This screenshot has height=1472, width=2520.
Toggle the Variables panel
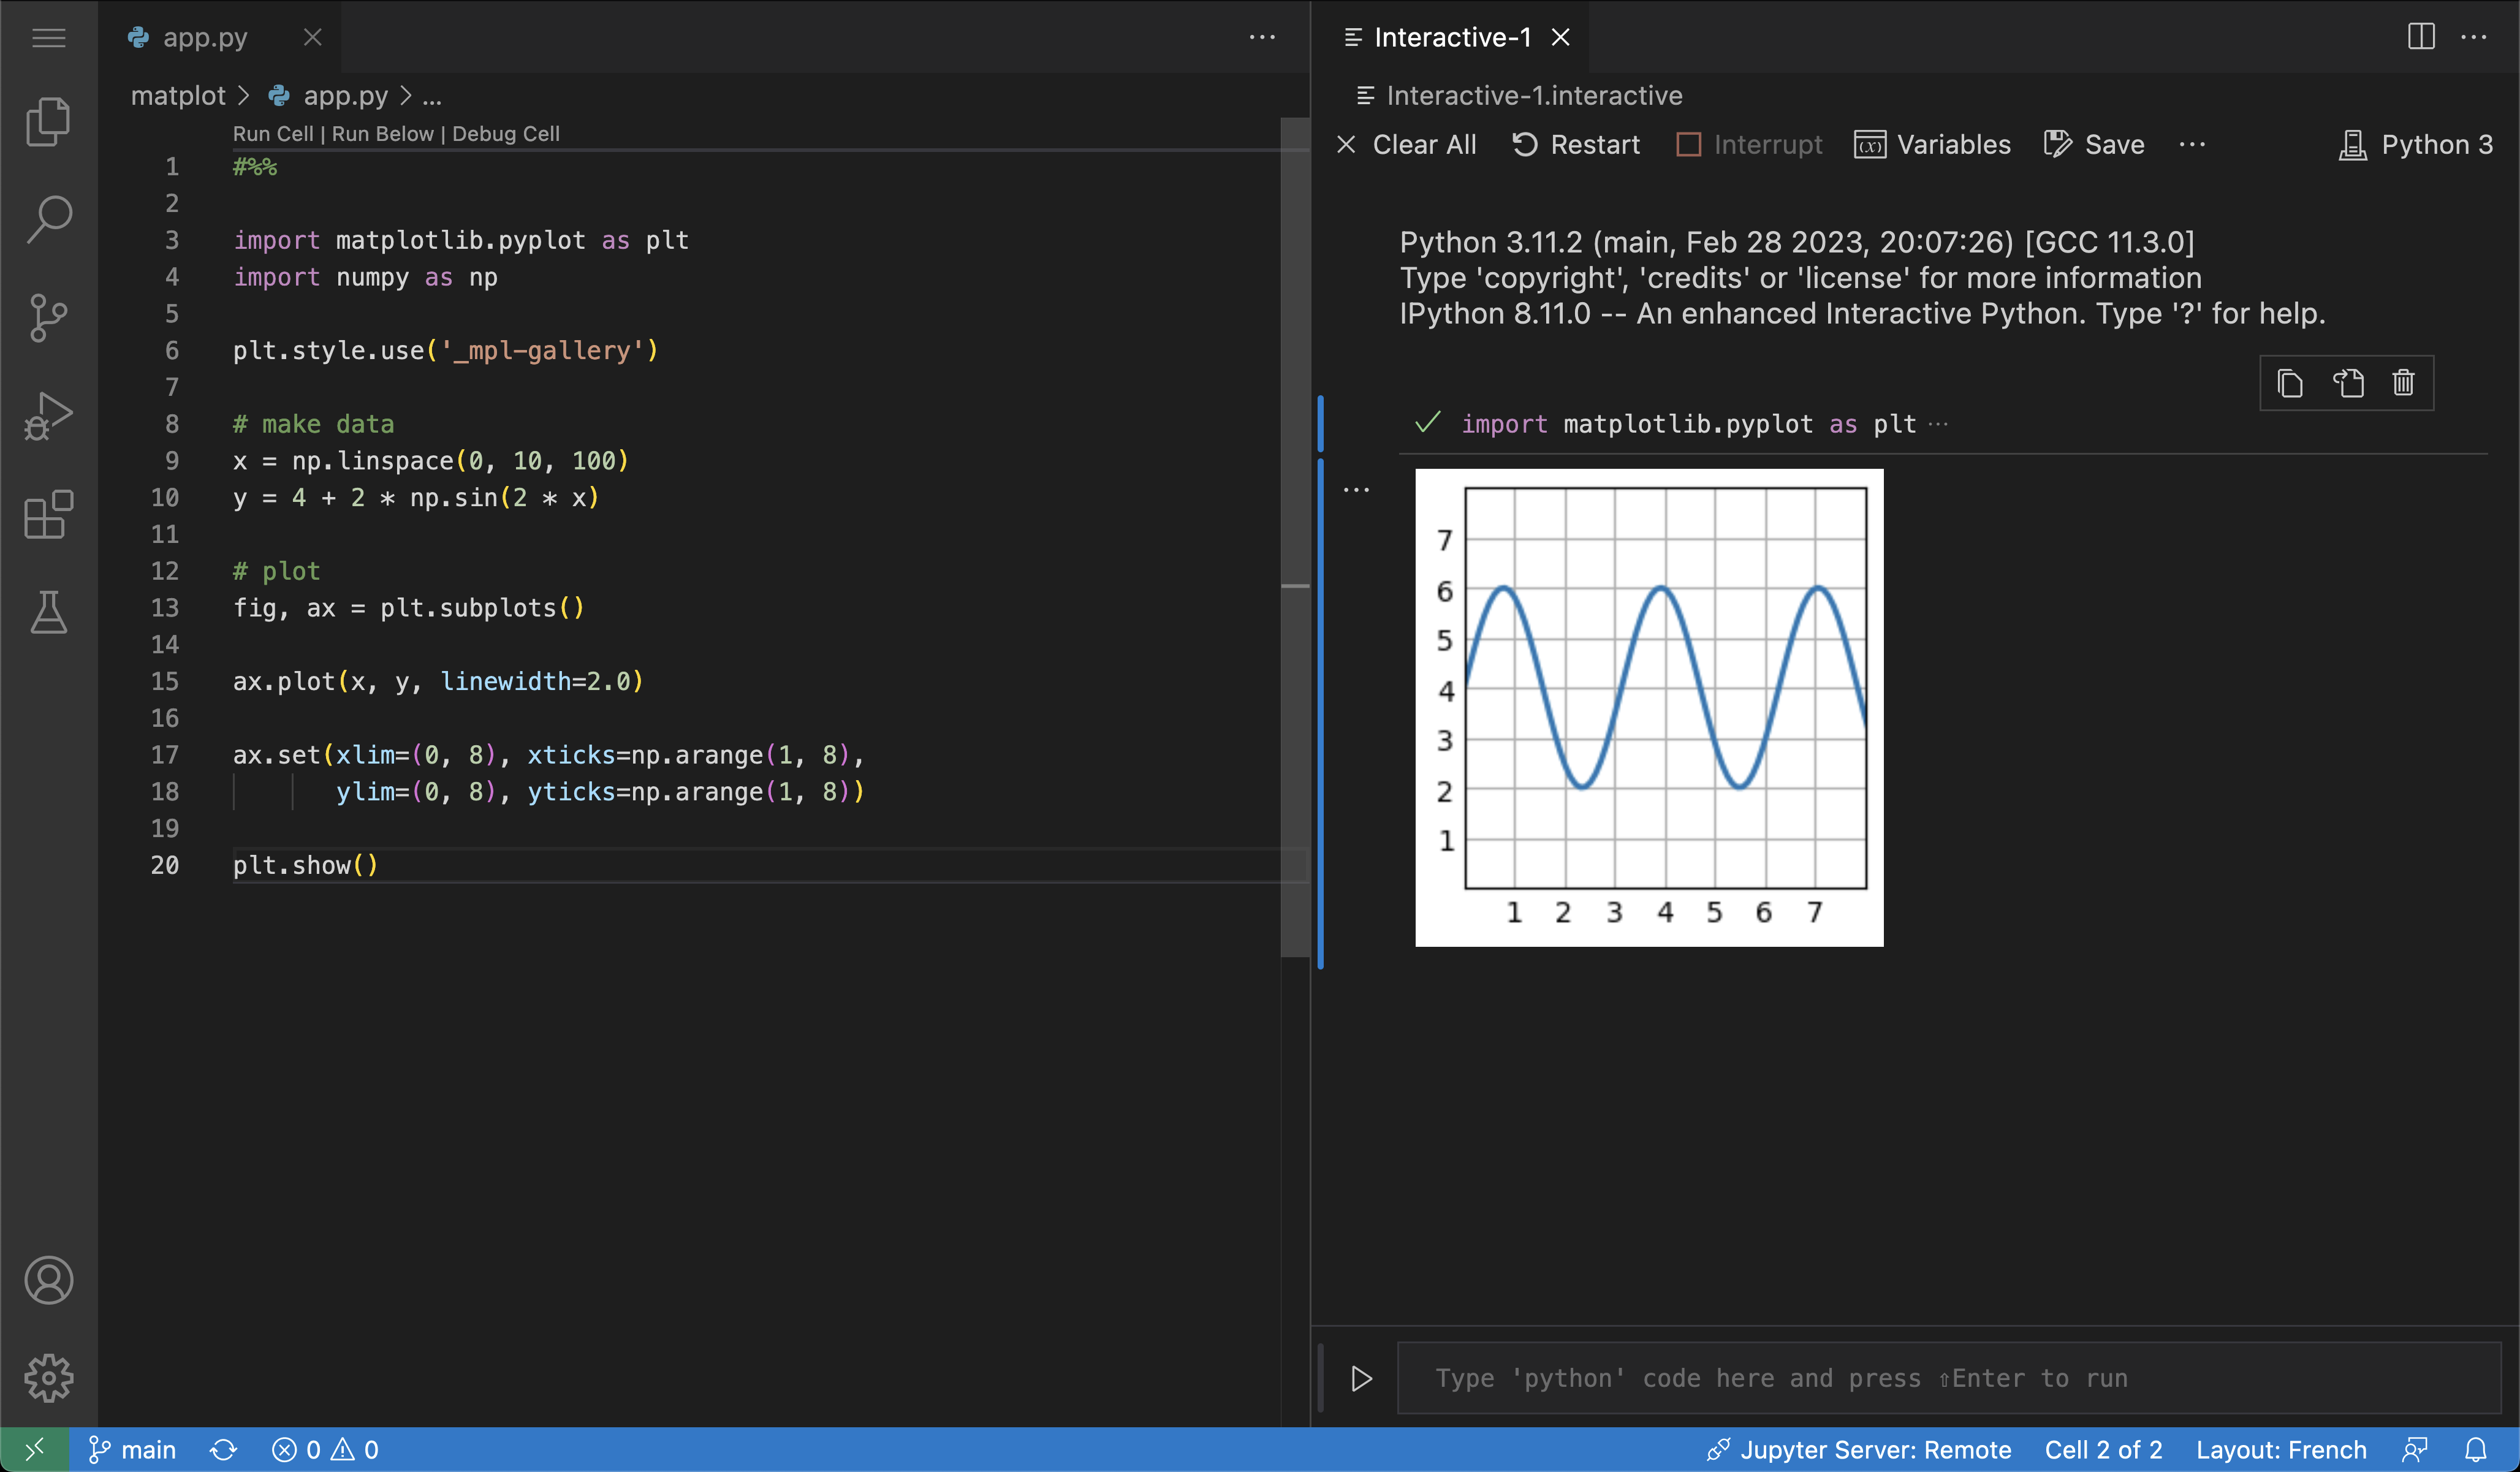(1932, 145)
